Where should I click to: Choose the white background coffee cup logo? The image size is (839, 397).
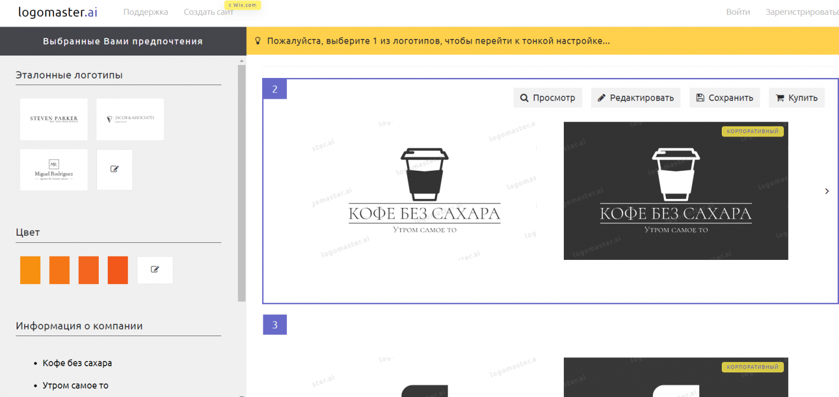coord(424,191)
